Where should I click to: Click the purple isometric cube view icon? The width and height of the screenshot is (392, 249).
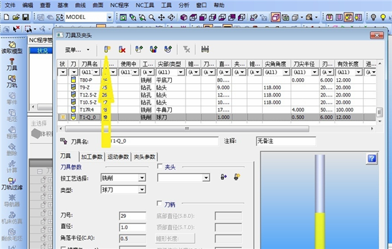[x=184, y=17]
